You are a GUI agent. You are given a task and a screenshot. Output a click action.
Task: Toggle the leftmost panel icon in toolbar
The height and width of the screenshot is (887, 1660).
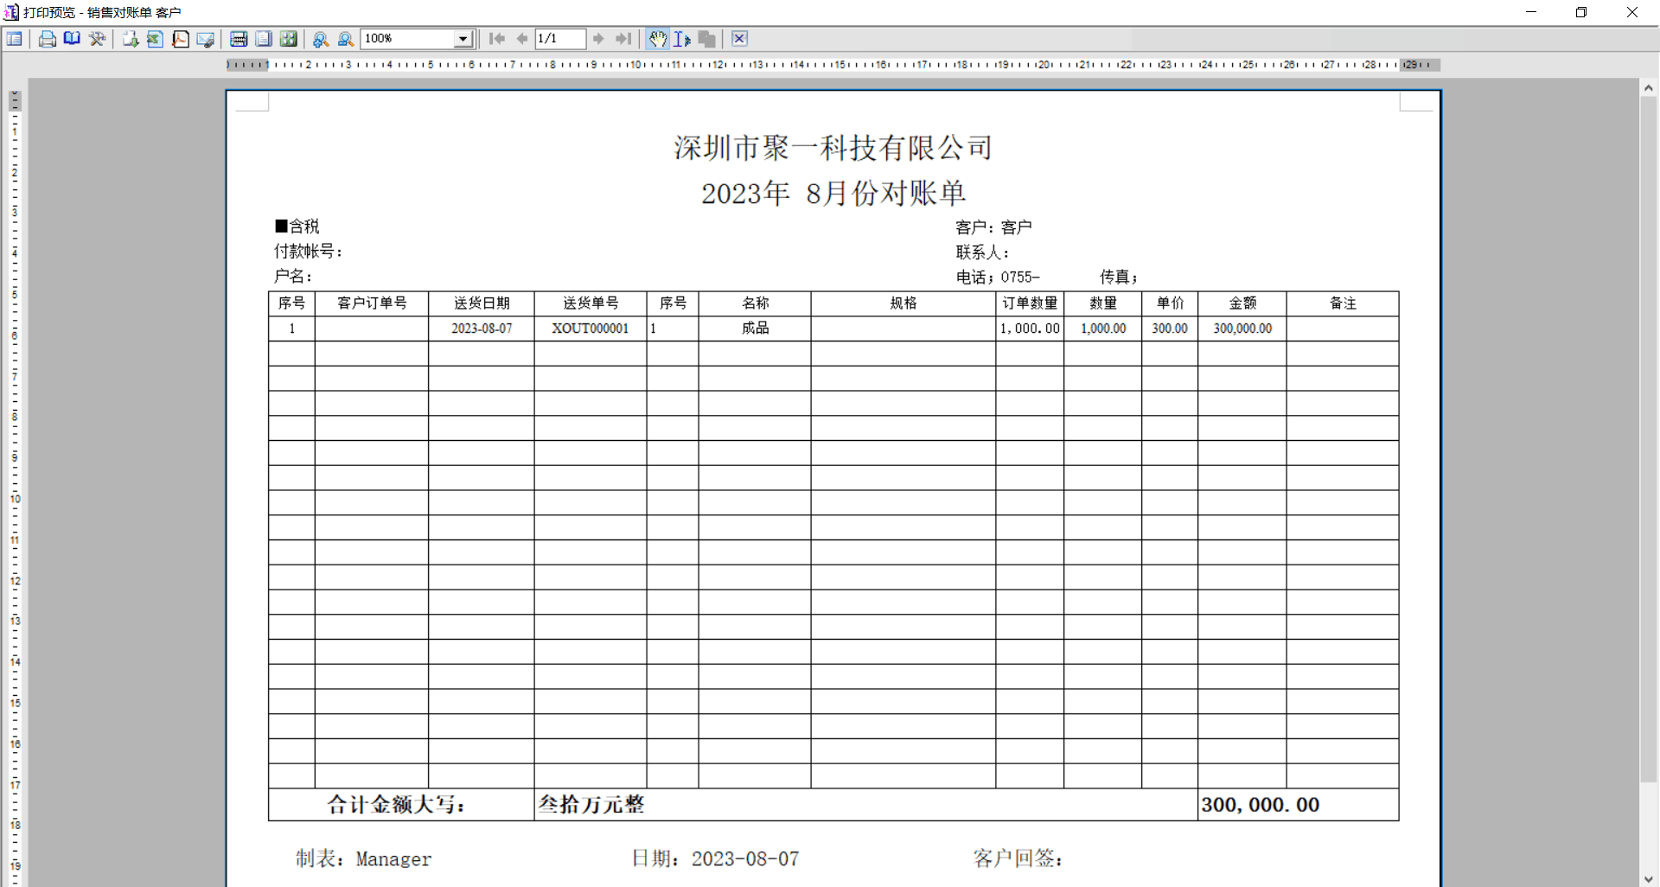15,39
